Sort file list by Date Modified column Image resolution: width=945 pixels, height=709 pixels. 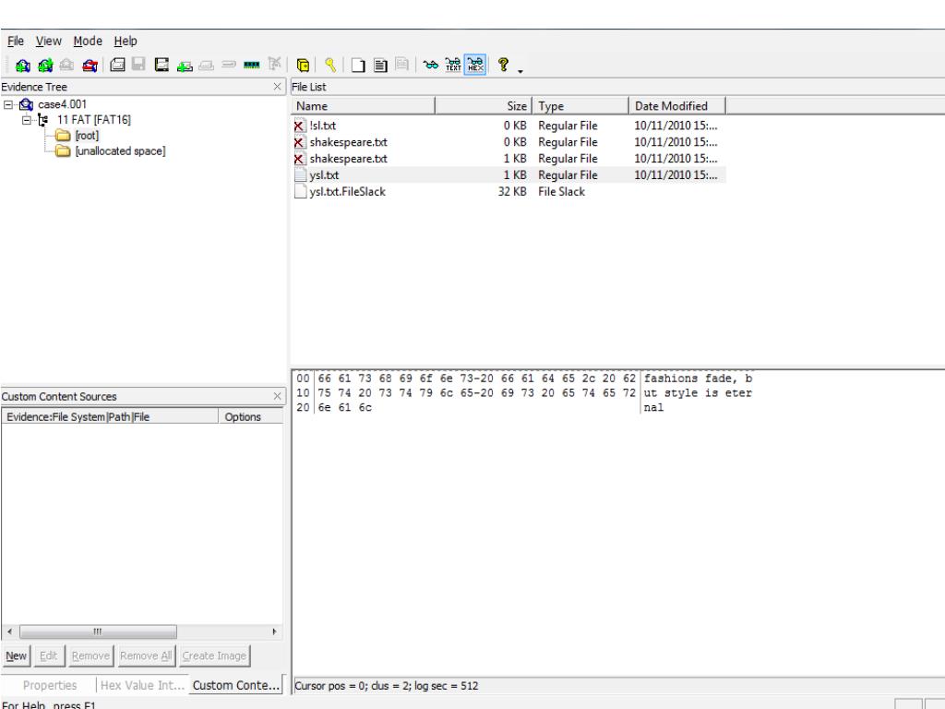point(677,106)
